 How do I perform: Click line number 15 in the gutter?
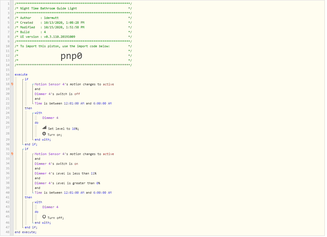(x=8, y=70)
